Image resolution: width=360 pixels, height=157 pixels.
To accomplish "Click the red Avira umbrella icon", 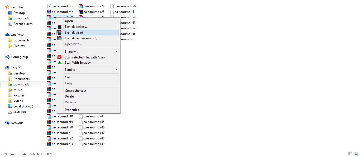I will [60, 57].
